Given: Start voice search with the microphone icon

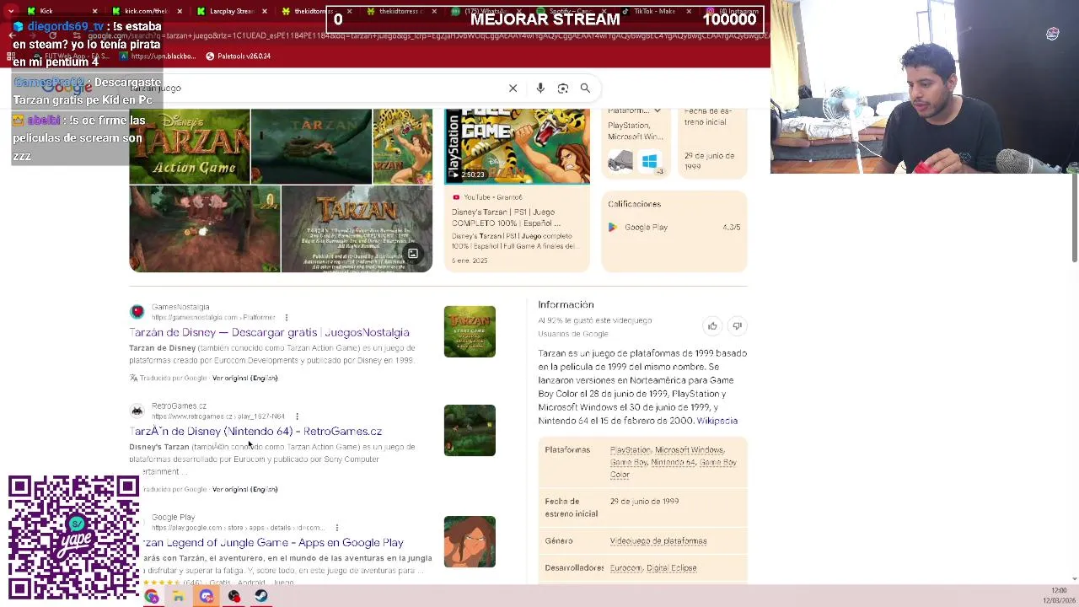Looking at the screenshot, I should pos(540,88).
